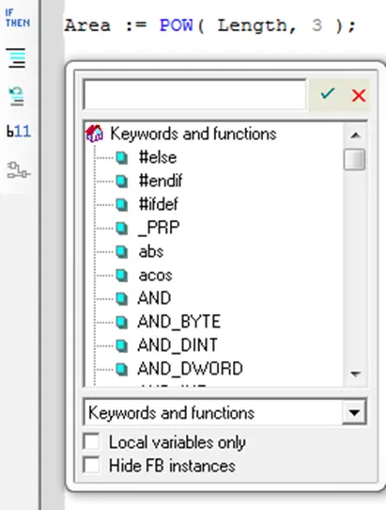Viewport: 386px width, 510px height.
Task: Select acos function in the list
Action: [x=155, y=275]
